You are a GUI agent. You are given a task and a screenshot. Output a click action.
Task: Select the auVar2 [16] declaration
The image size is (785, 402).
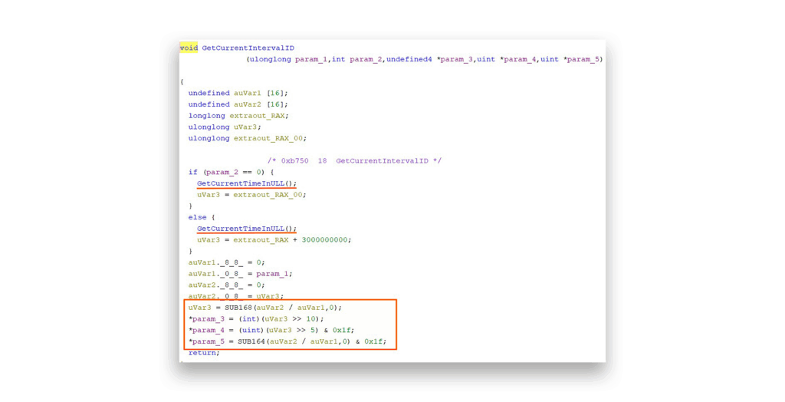[x=238, y=104]
